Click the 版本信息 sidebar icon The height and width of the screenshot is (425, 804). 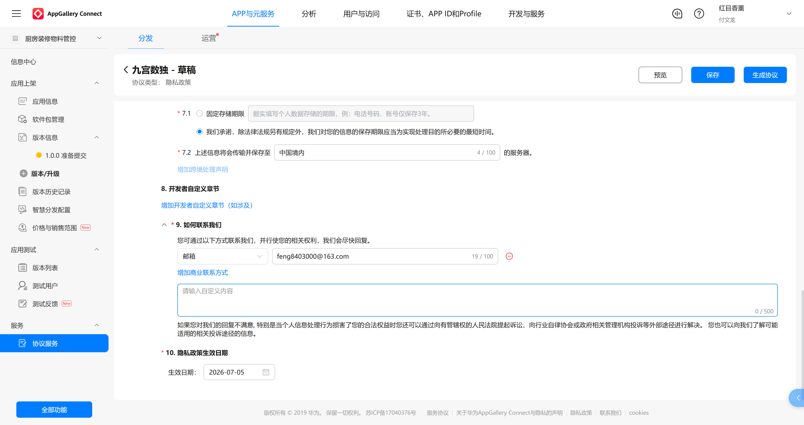tap(22, 137)
